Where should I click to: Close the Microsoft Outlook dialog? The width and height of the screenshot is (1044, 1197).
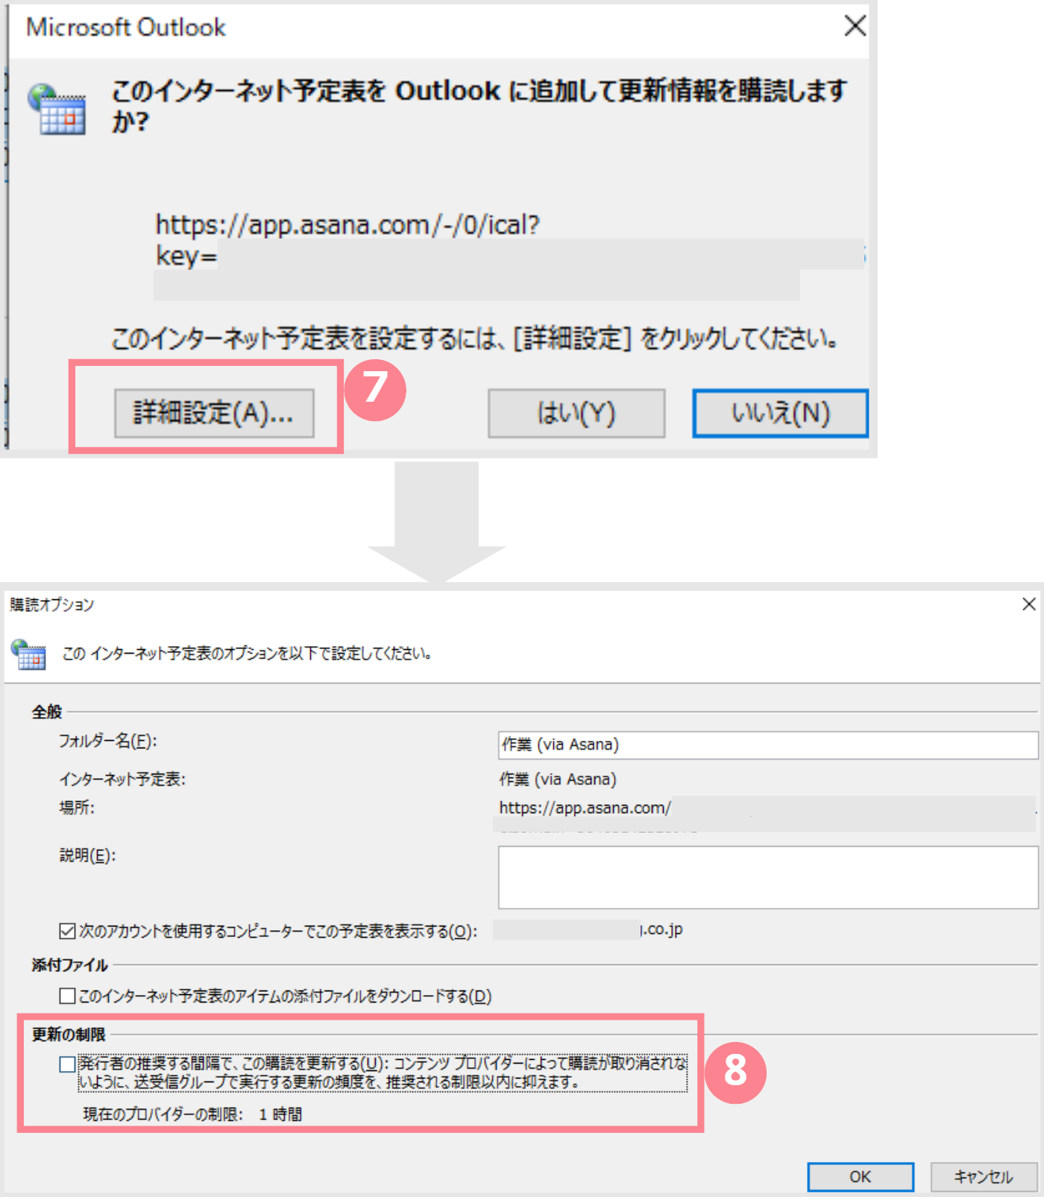(x=855, y=26)
